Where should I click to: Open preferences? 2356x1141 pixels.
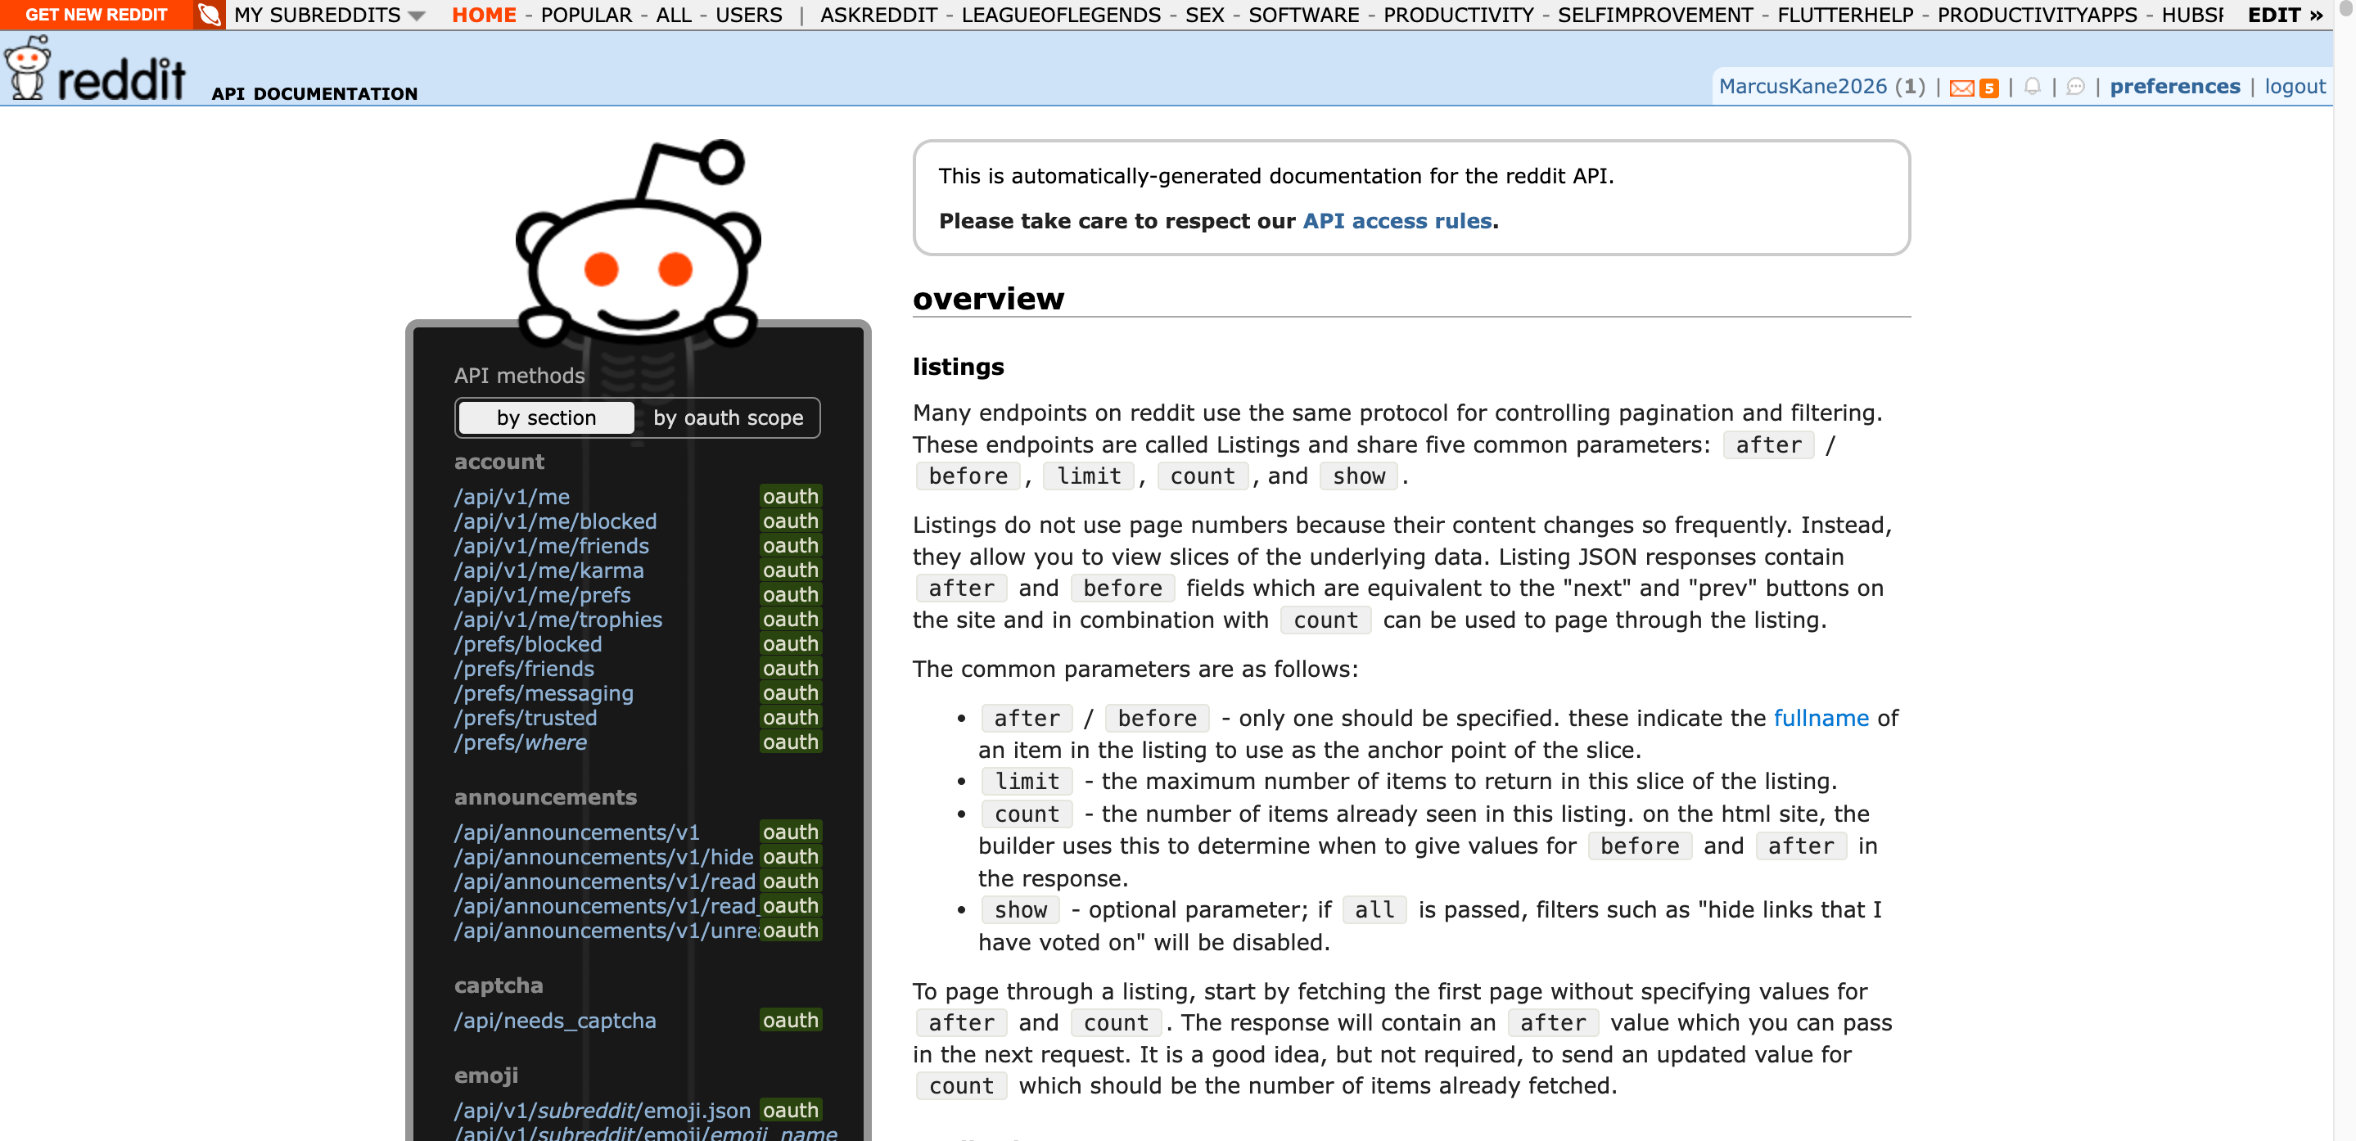tap(2175, 87)
